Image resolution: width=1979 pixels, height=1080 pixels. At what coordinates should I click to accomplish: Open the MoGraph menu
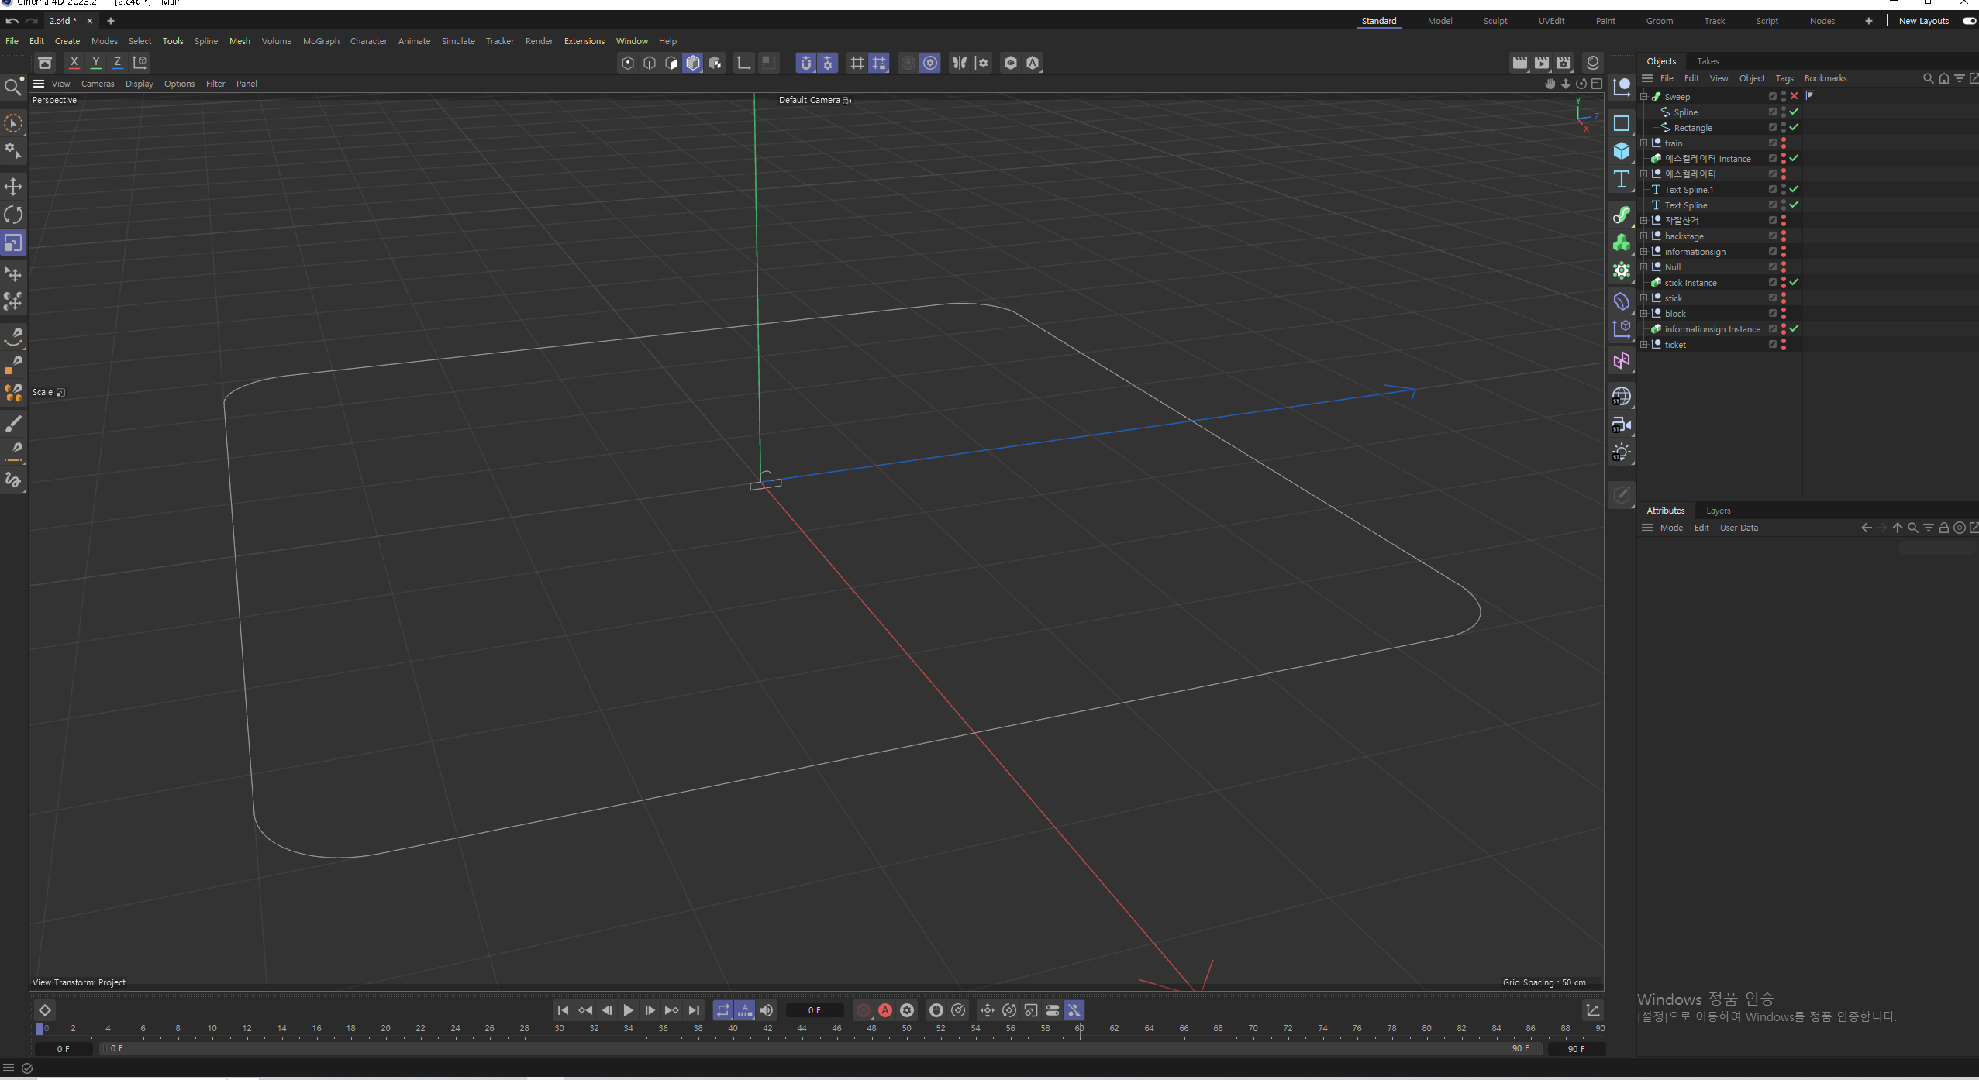coord(321,41)
